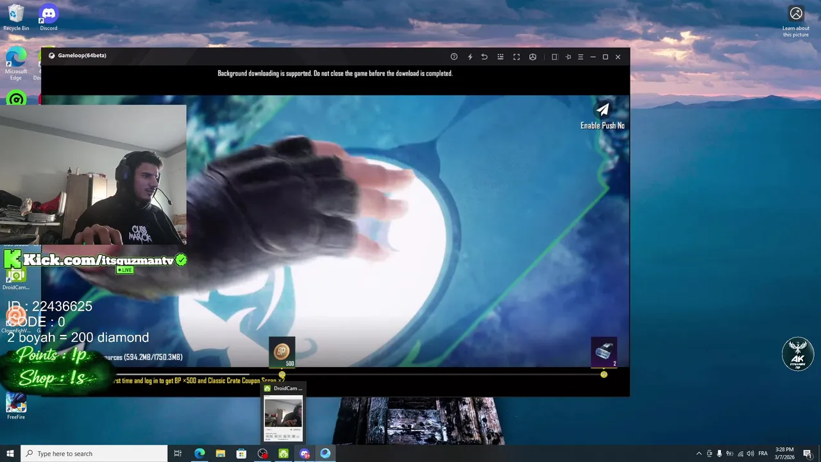This screenshot has width=821, height=462.
Task: Switch to DroidCam on the taskbar
Action: point(284,454)
